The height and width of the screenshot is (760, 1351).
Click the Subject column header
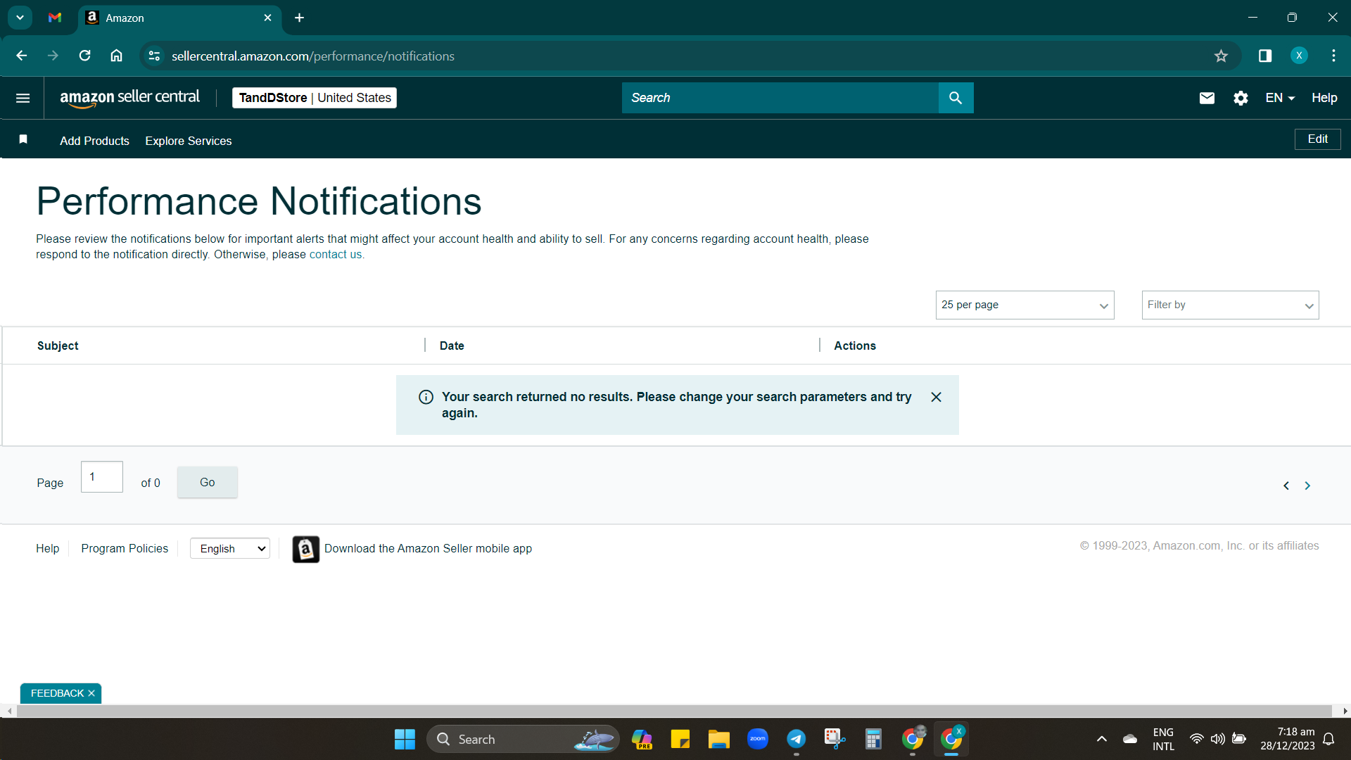click(58, 346)
